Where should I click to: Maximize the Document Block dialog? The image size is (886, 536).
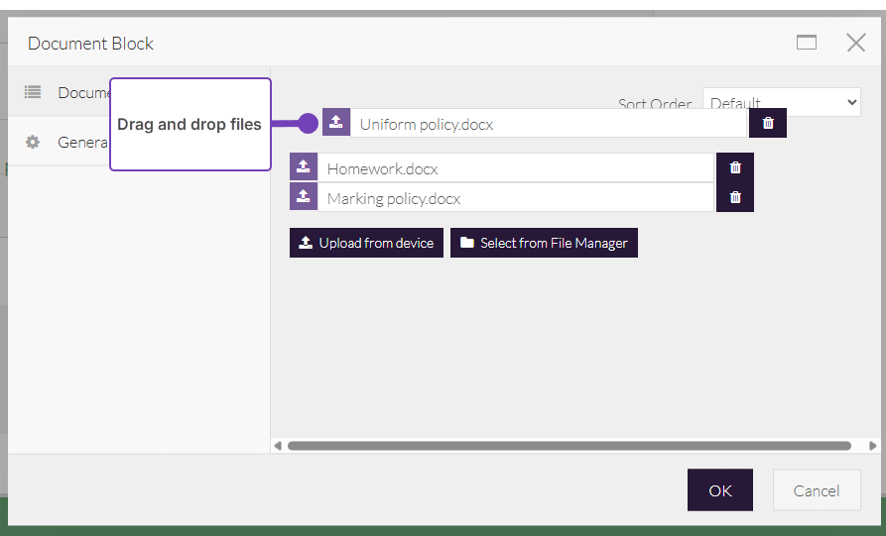pyautogui.click(x=807, y=43)
